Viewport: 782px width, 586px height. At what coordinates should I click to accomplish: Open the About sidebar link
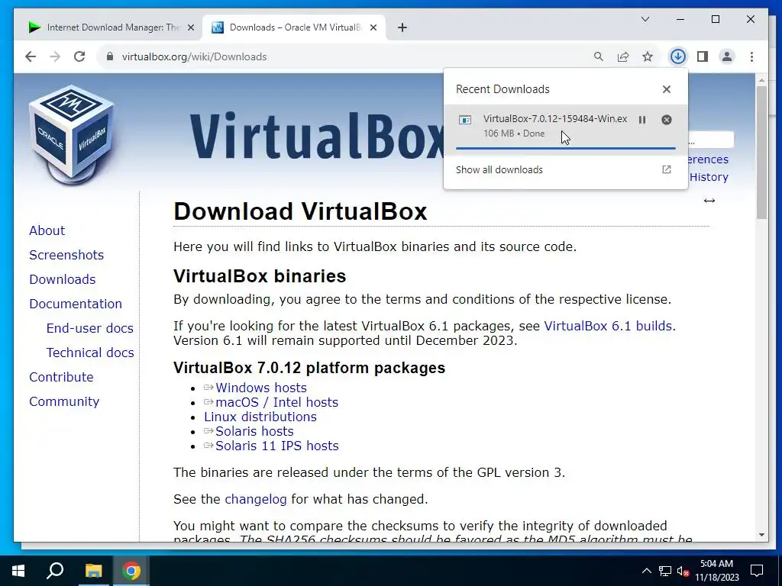(47, 230)
